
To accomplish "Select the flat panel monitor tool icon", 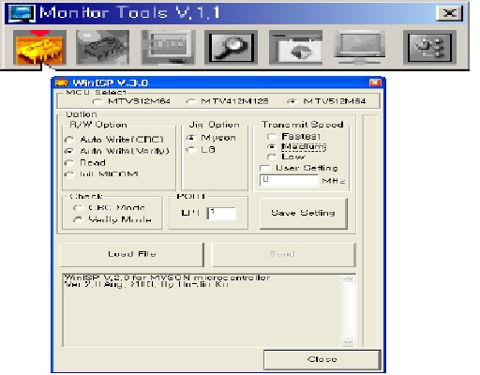I will coord(360,47).
